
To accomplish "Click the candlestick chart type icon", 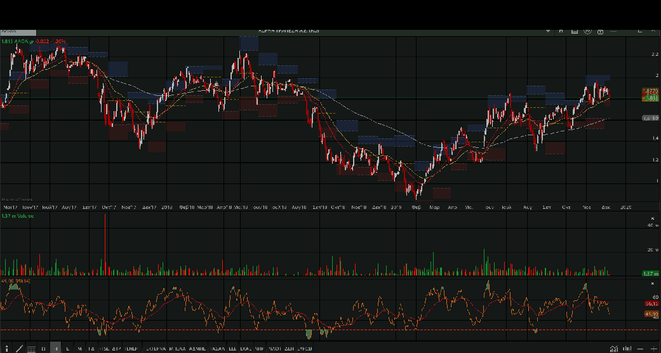I will pyautogui.click(x=627, y=349).
